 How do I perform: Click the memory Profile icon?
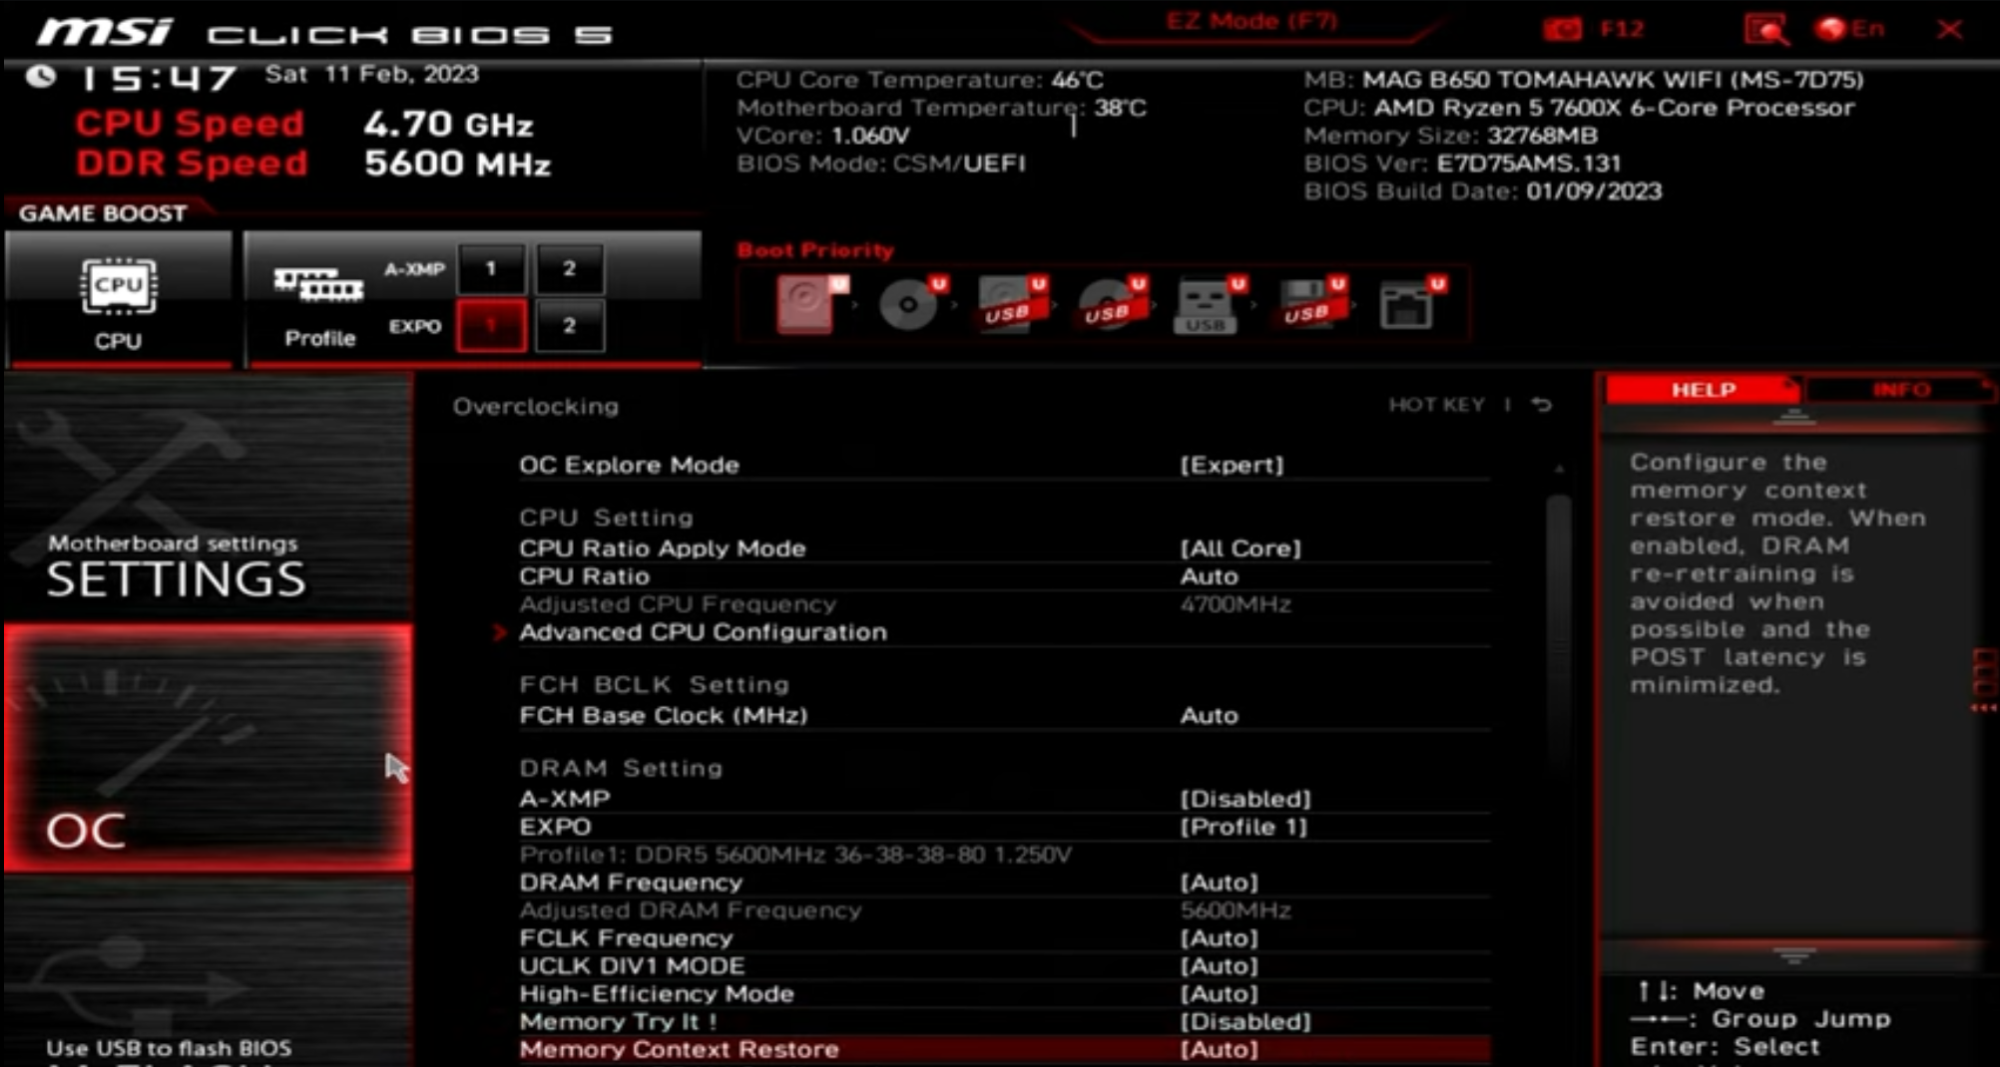click(x=319, y=286)
